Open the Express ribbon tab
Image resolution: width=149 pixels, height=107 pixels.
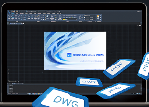tap(49, 13)
